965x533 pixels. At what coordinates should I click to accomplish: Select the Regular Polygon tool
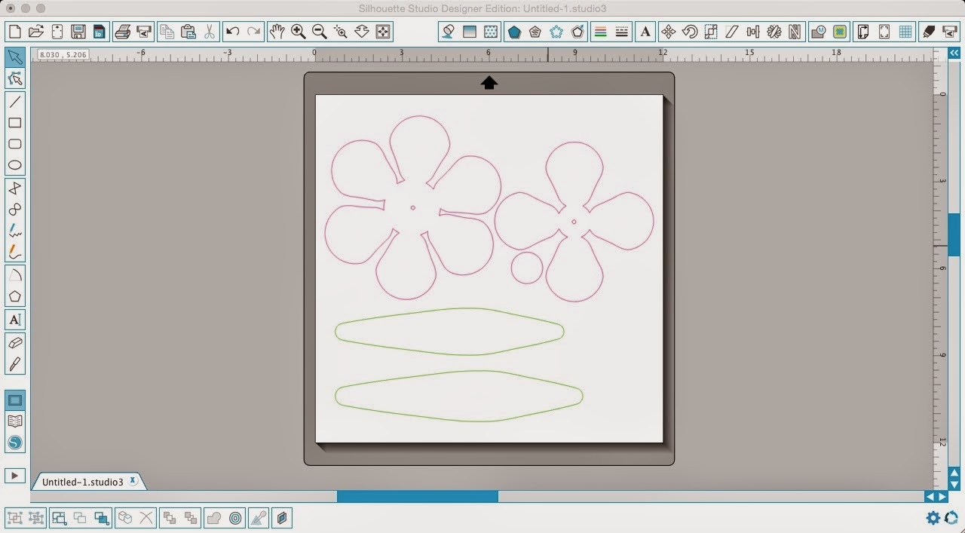click(x=15, y=297)
